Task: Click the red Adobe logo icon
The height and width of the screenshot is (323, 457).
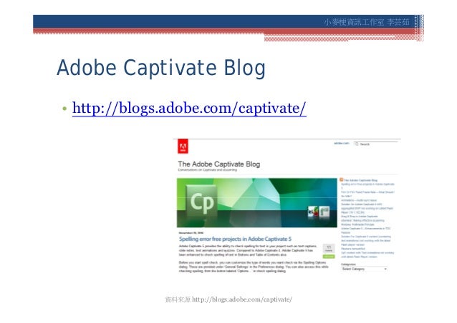Action: tap(183, 146)
